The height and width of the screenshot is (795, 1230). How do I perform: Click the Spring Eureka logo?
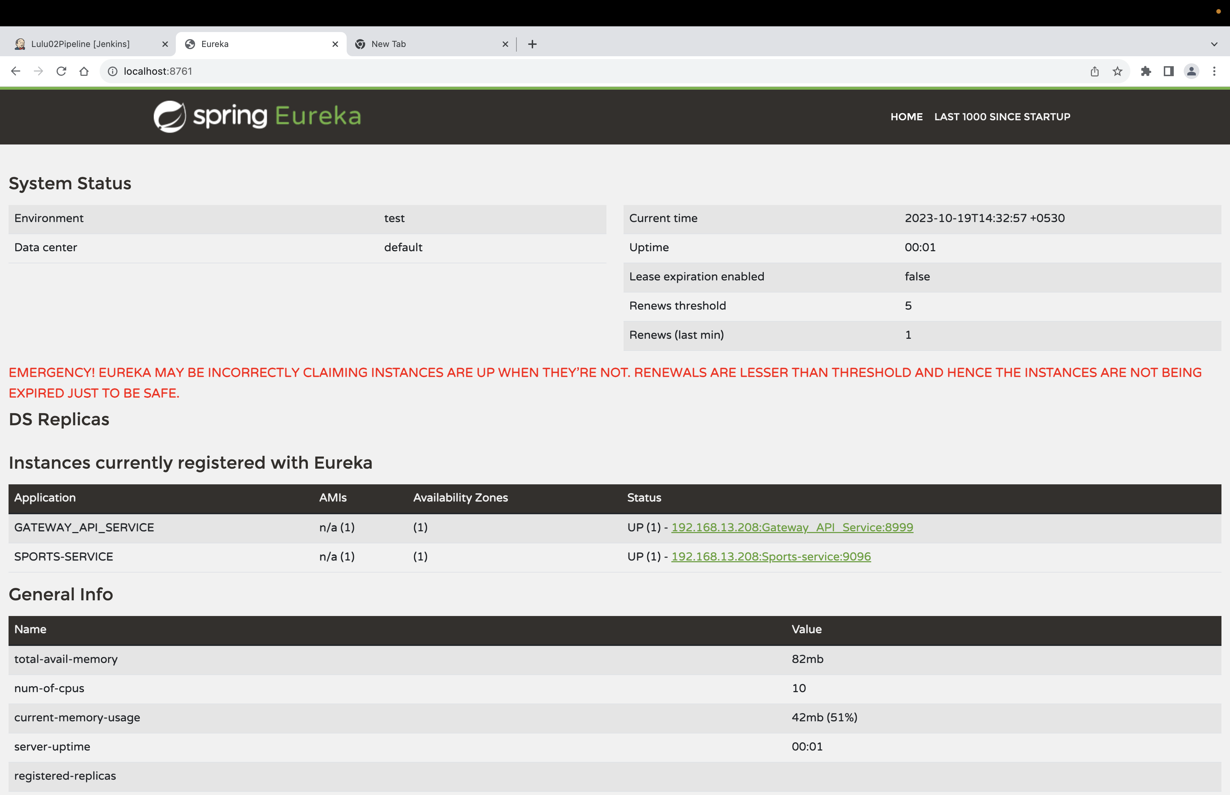pyautogui.click(x=257, y=116)
